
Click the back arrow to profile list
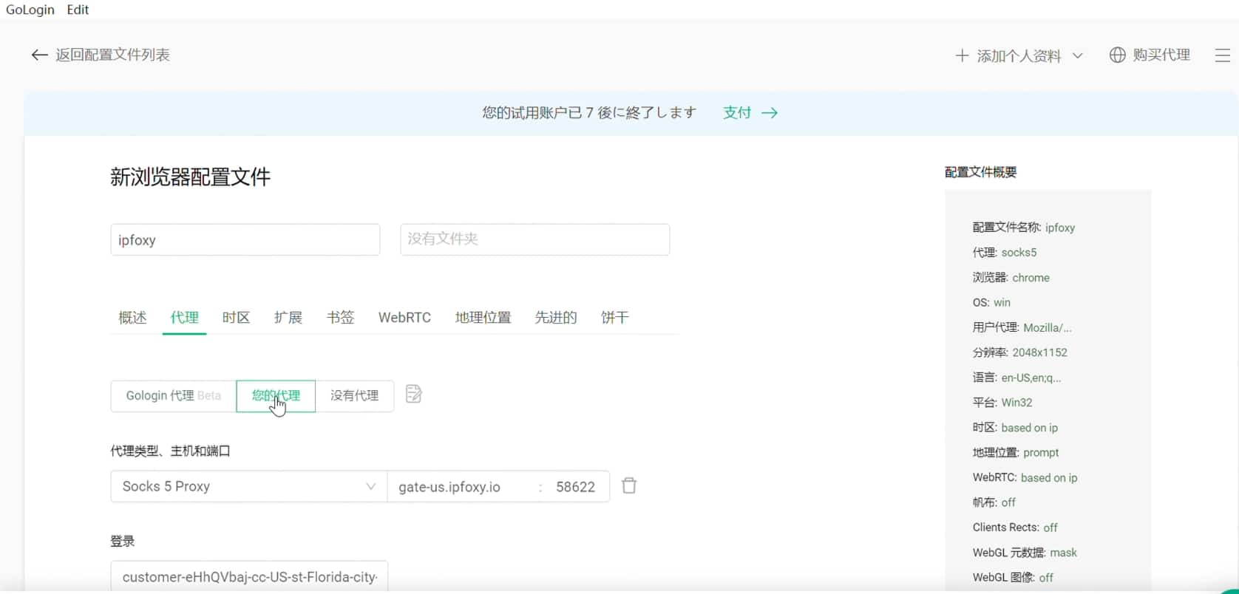pos(39,55)
